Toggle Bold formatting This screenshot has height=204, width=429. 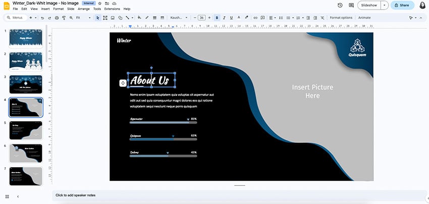(217, 18)
